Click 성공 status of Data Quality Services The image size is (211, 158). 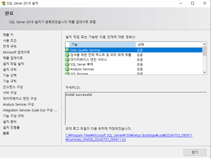pyautogui.click(x=140, y=50)
